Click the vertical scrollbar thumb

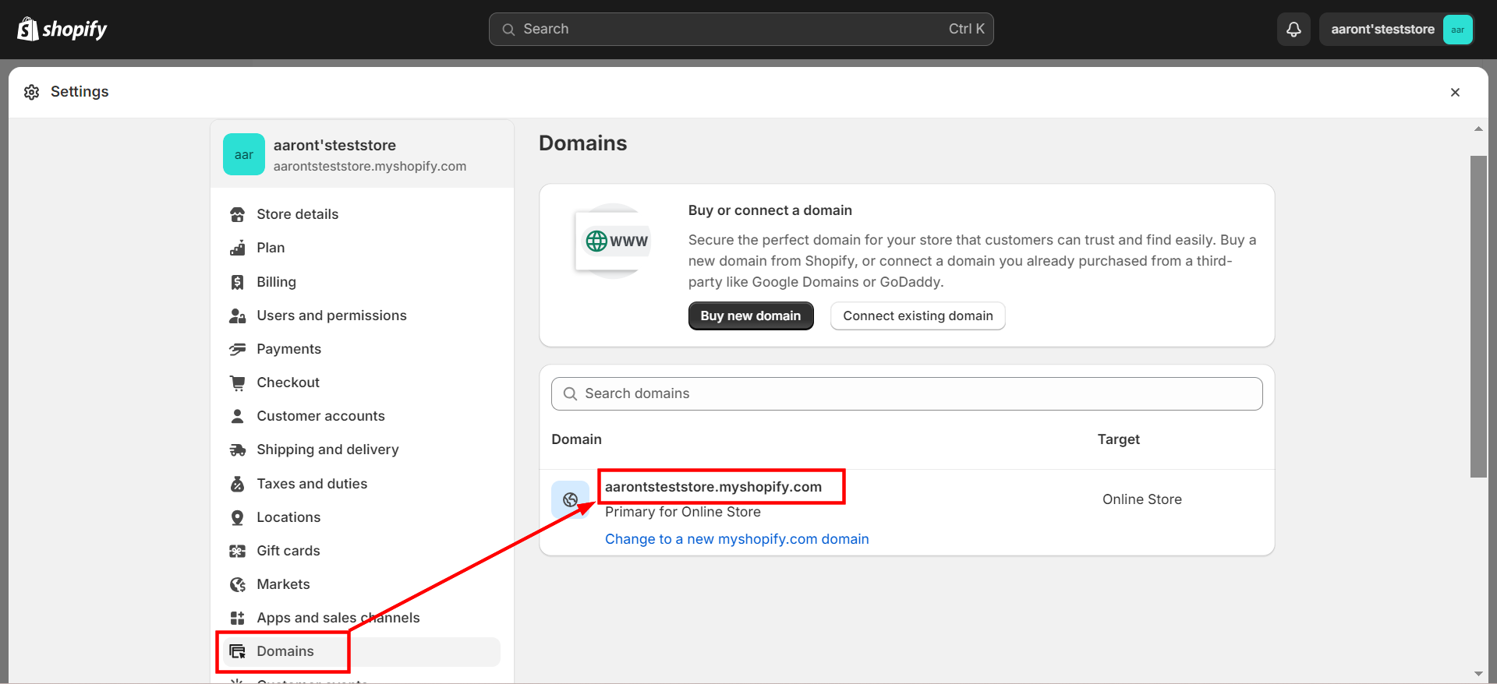(x=1478, y=316)
